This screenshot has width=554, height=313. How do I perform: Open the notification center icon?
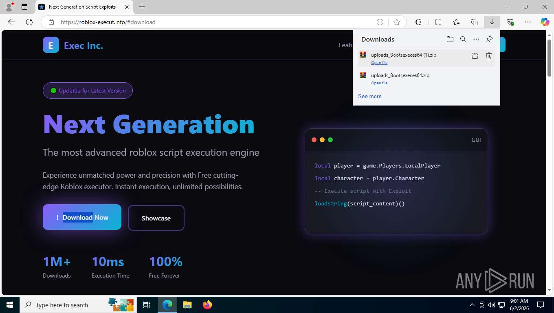[541, 305]
